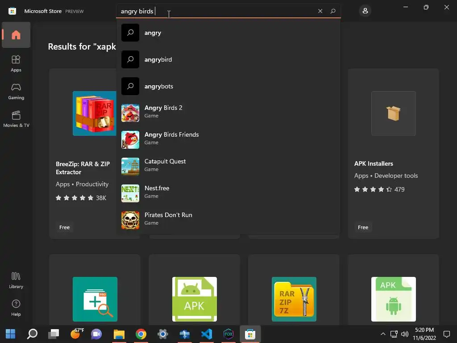Clear the search box text

(x=320, y=11)
